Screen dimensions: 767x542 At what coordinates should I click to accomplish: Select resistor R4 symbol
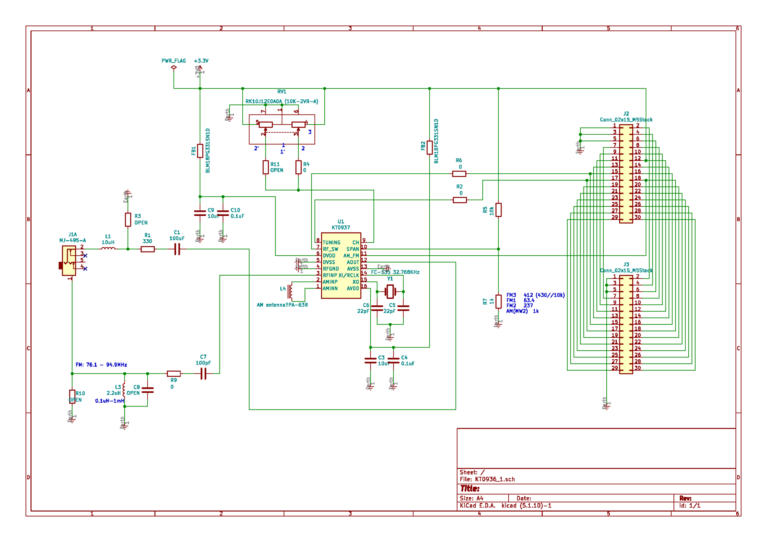point(298,167)
